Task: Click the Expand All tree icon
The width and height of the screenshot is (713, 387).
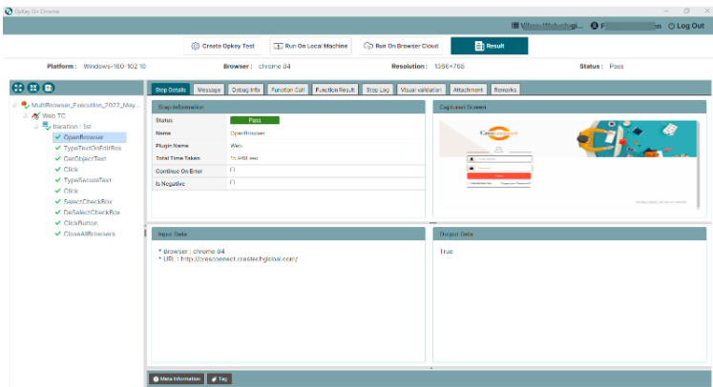Action: 18,88
